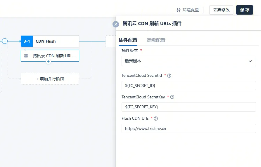Open the 插件版本 dropdown showing 最新版本
Viewport: 261px width, 167px height.
(184, 61)
